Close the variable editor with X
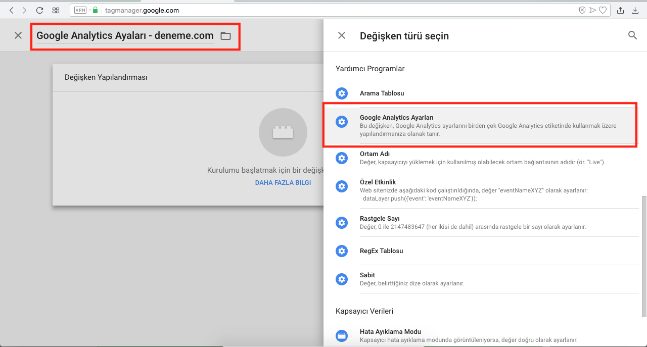Screen dimensions: 647x347 point(18,35)
